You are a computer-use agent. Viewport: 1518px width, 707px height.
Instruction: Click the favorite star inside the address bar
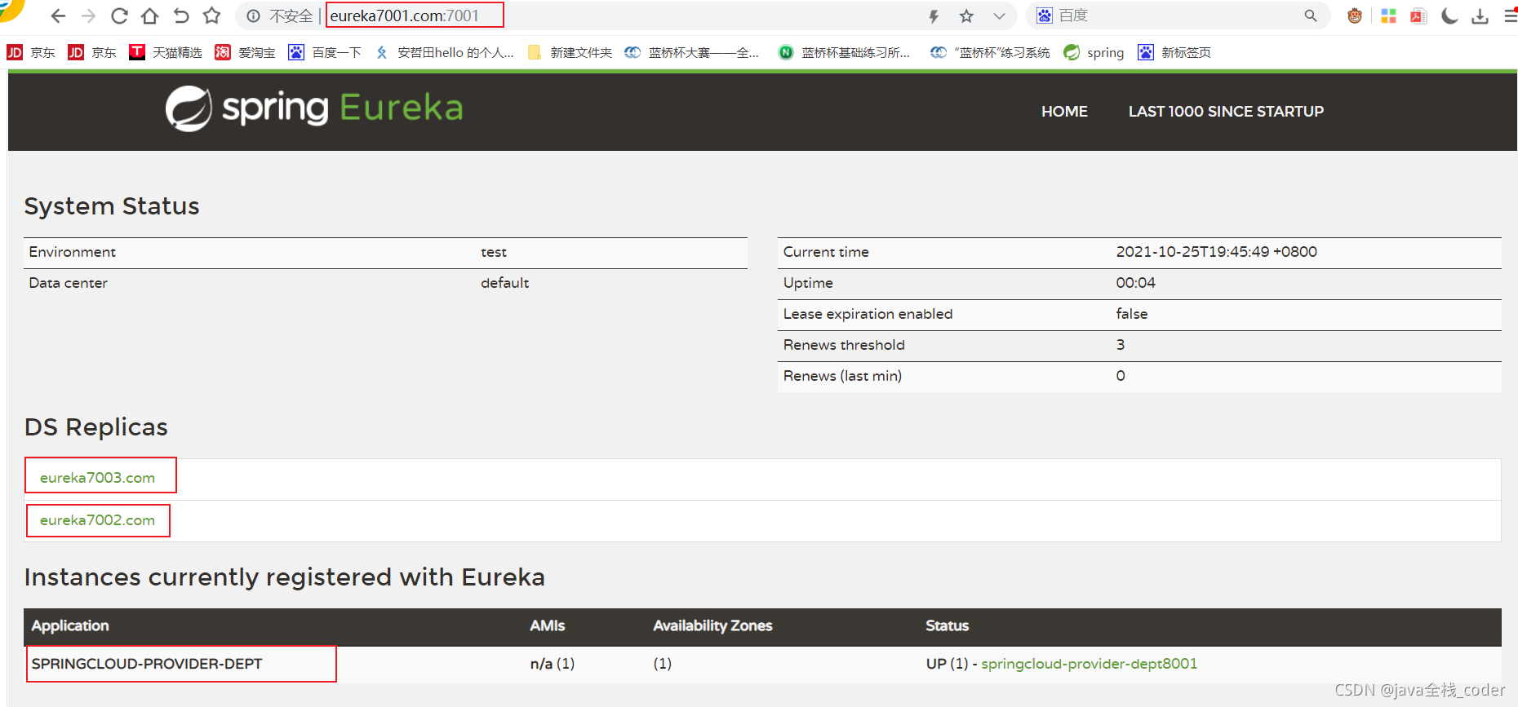966,15
